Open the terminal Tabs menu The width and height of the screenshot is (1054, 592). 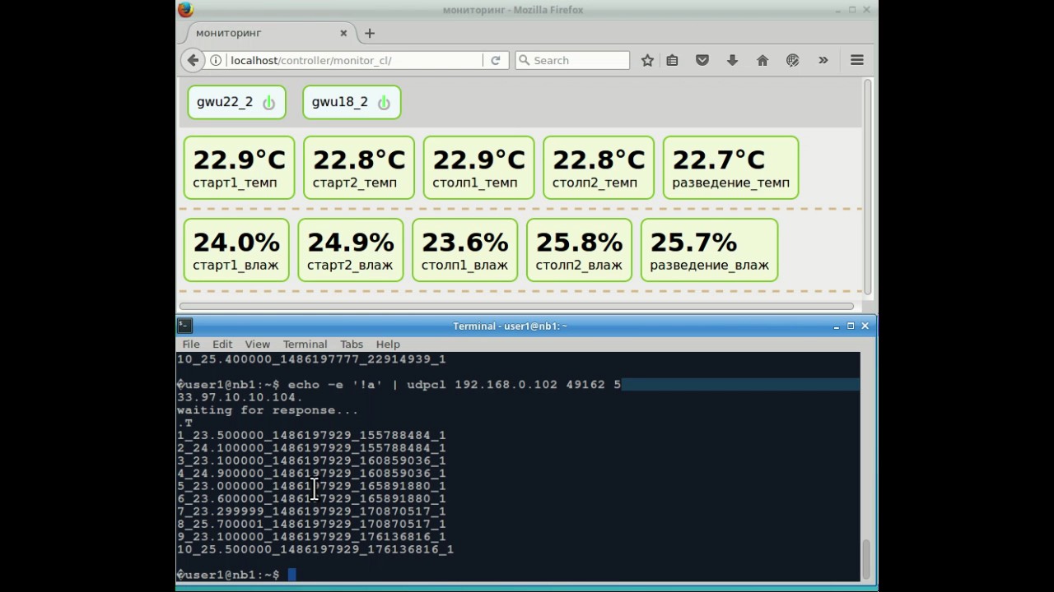pos(352,344)
